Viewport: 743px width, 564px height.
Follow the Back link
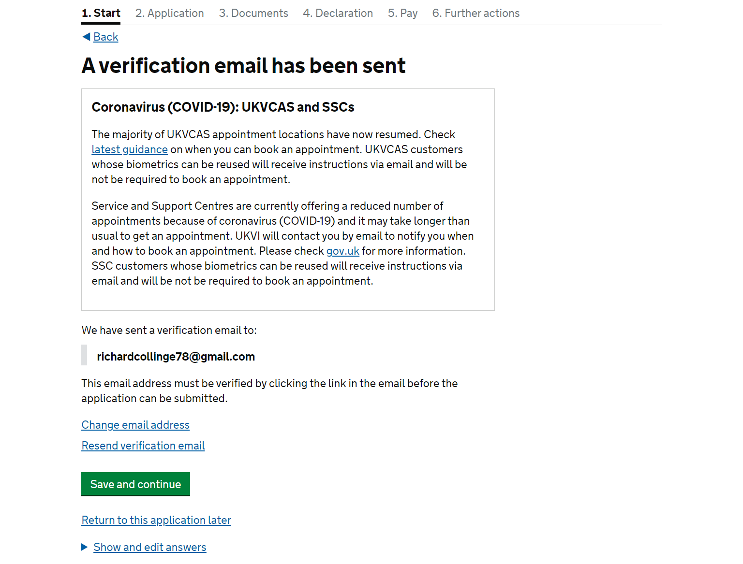[106, 37]
